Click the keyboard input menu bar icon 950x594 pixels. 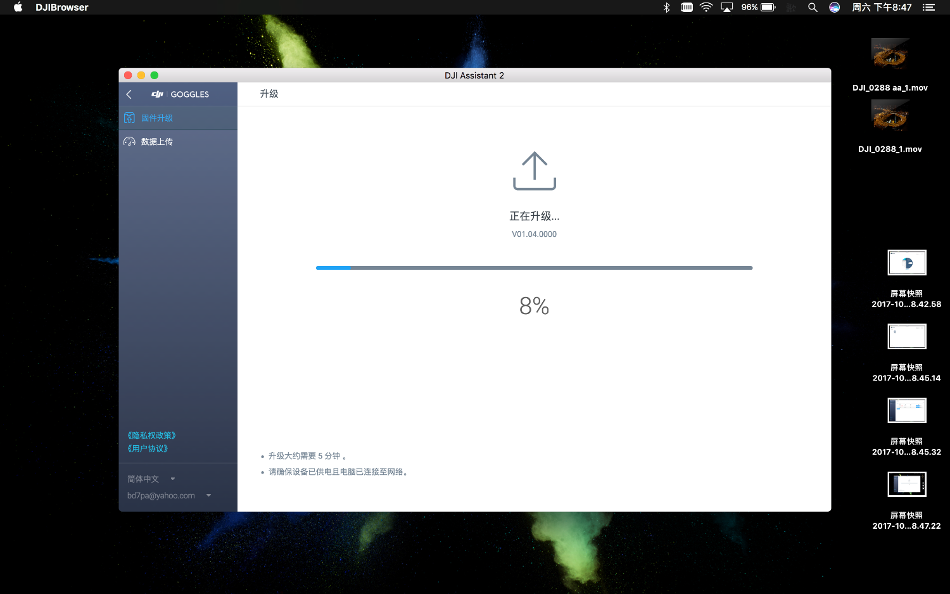[687, 7]
